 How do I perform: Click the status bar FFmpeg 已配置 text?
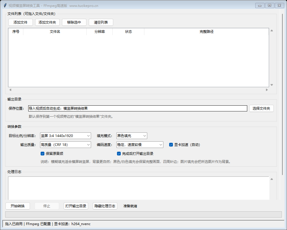(x=38, y=224)
